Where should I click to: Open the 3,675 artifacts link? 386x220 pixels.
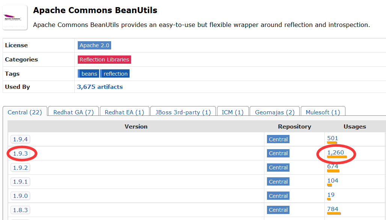(x=100, y=87)
